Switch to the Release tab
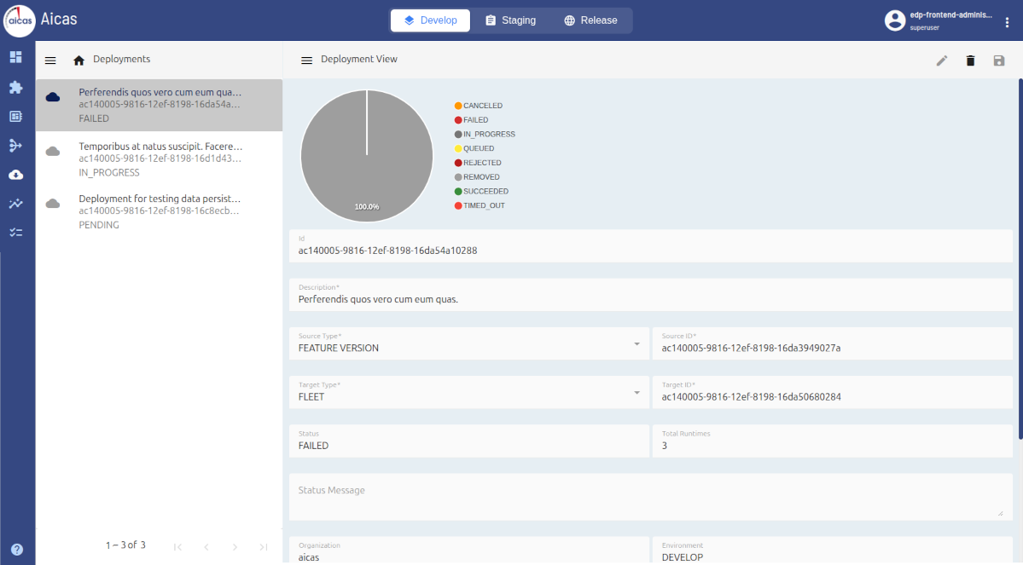The height and width of the screenshot is (565, 1023). [x=590, y=20]
